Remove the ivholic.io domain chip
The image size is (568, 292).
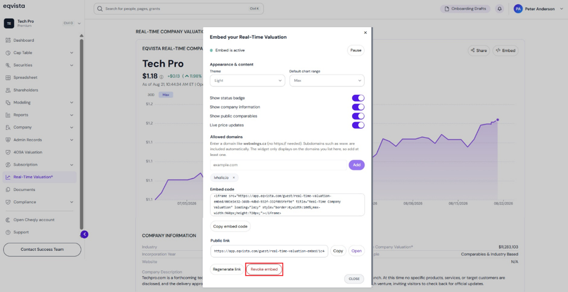click(233, 178)
